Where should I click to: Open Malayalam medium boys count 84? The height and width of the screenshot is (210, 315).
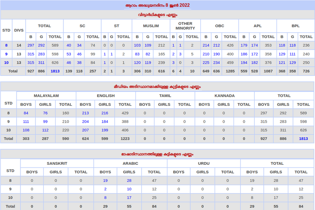tap(26, 113)
